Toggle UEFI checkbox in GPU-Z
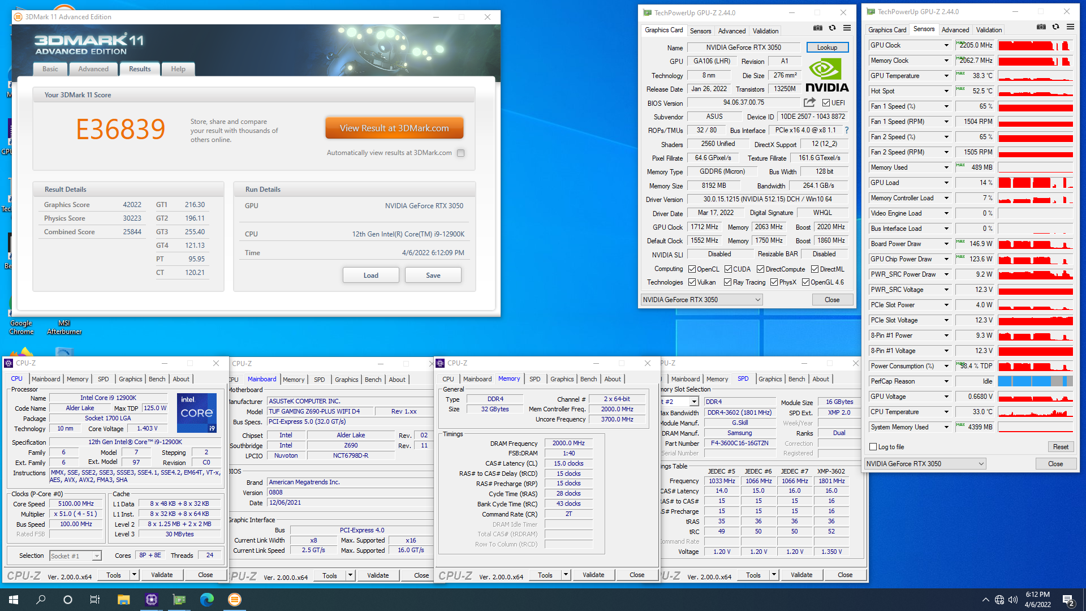Viewport: 1086px width, 611px height. [x=826, y=103]
